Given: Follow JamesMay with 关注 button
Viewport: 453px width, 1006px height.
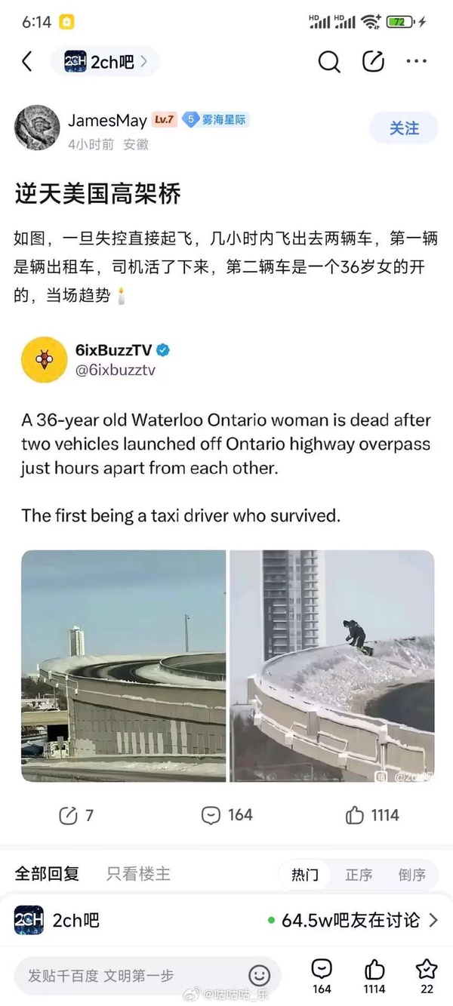Looking at the screenshot, I should click(404, 128).
